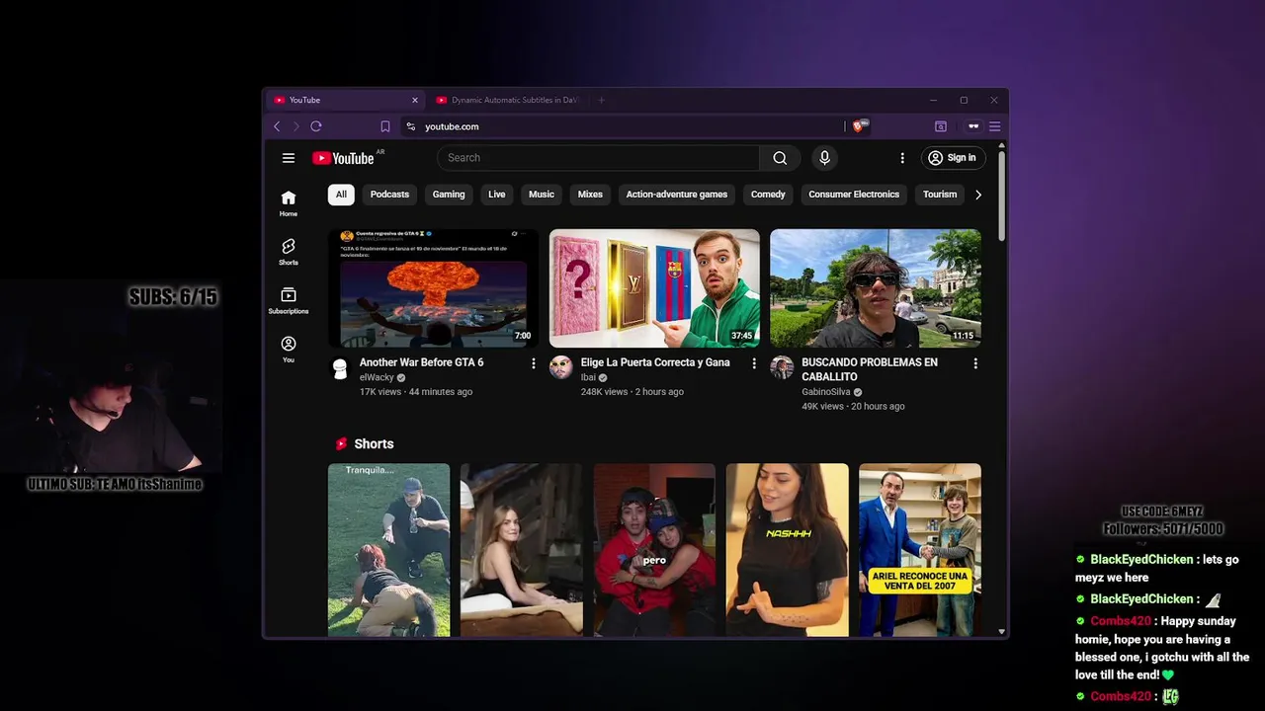Viewport: 1265px width, 711px height.
Task: Filter by Mixes chip
Action: coord(590,195)
